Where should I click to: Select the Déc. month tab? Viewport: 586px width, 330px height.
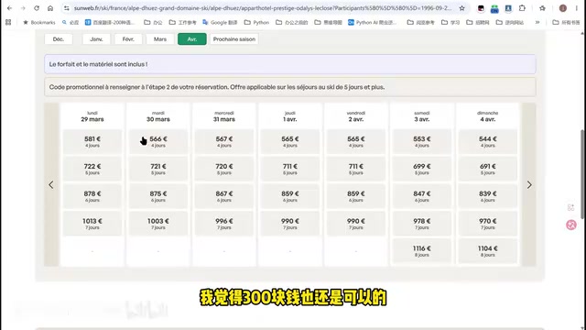(59, 38)
